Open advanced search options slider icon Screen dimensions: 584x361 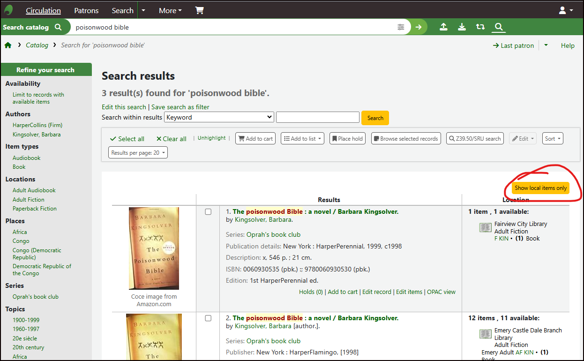click(x=401, y=27)
